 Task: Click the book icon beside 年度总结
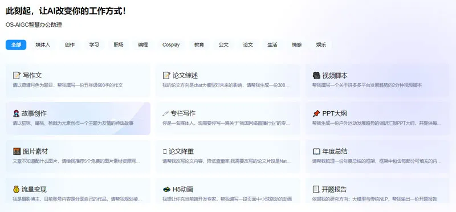point(316,152)
